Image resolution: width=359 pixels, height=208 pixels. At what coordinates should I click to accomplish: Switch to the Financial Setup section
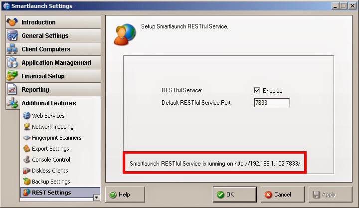[53, 76]
